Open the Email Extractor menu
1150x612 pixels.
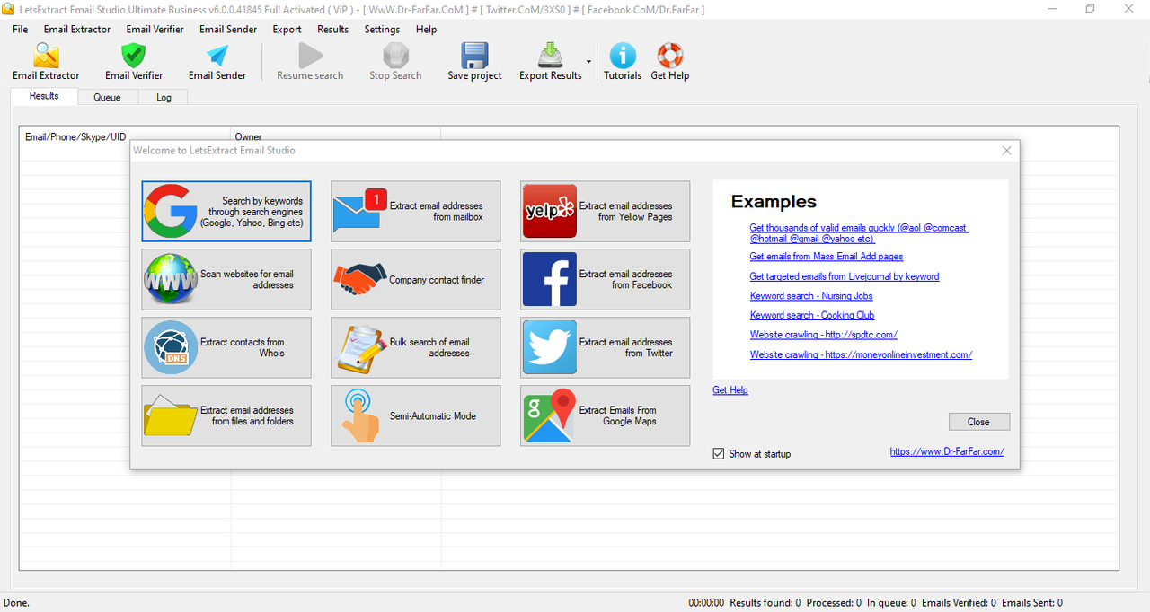[x=77, y=29]
